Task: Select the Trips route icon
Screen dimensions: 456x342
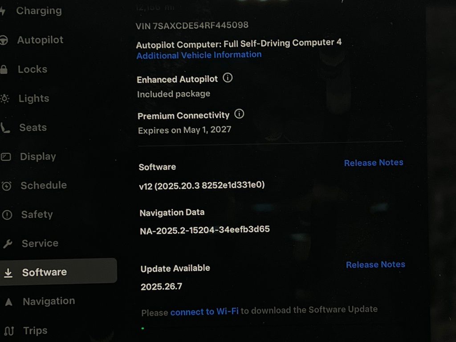Action: 9,331
